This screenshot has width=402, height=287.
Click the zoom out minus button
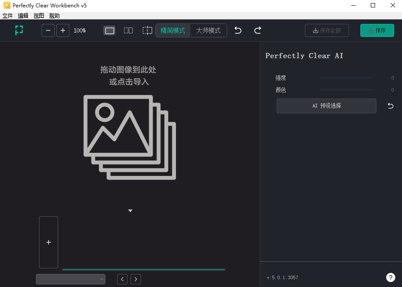click(x=48, y=30)
